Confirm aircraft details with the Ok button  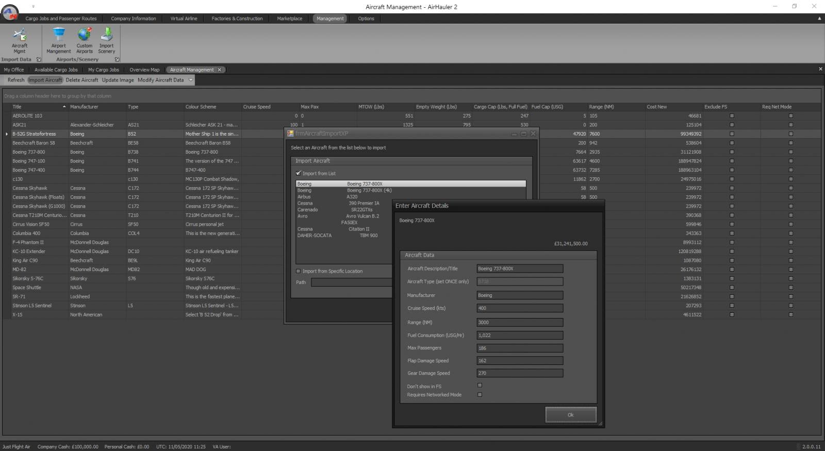571,415
